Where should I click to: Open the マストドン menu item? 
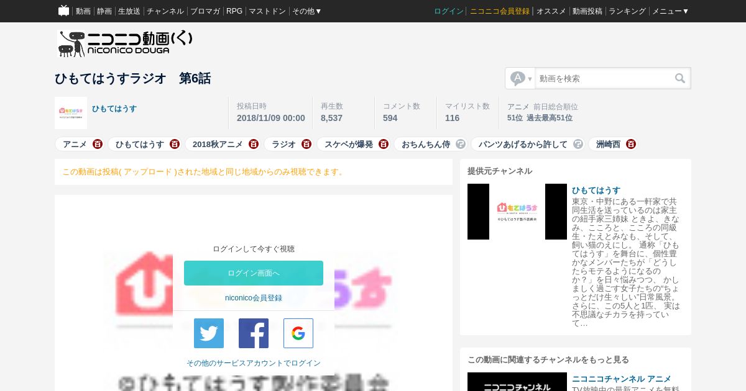pos(267,11)
